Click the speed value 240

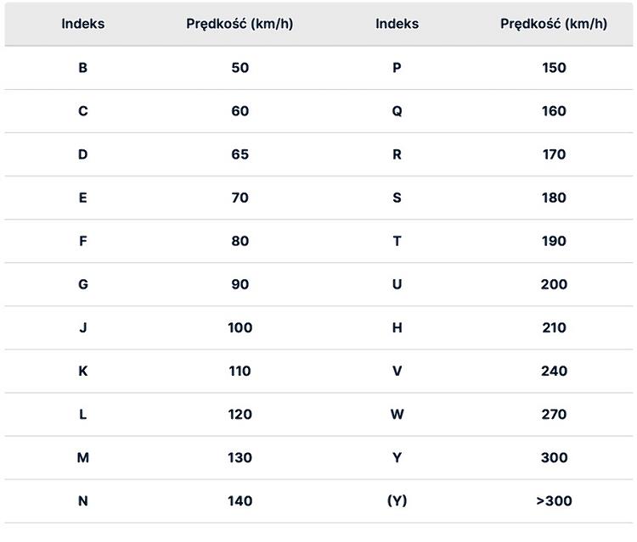point(554,371)
